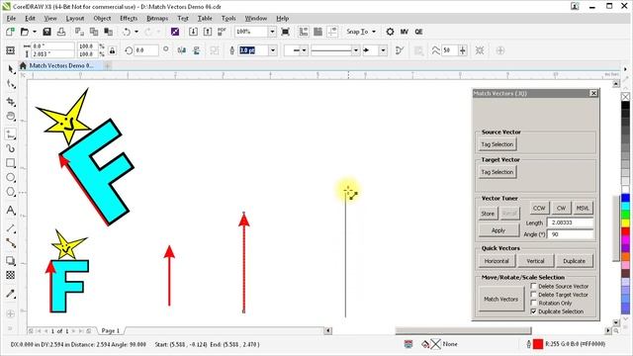The image size is (633, 356).
Task: Select the Ellipse tool
Action: pyautogui.click(x=11, y=178)
